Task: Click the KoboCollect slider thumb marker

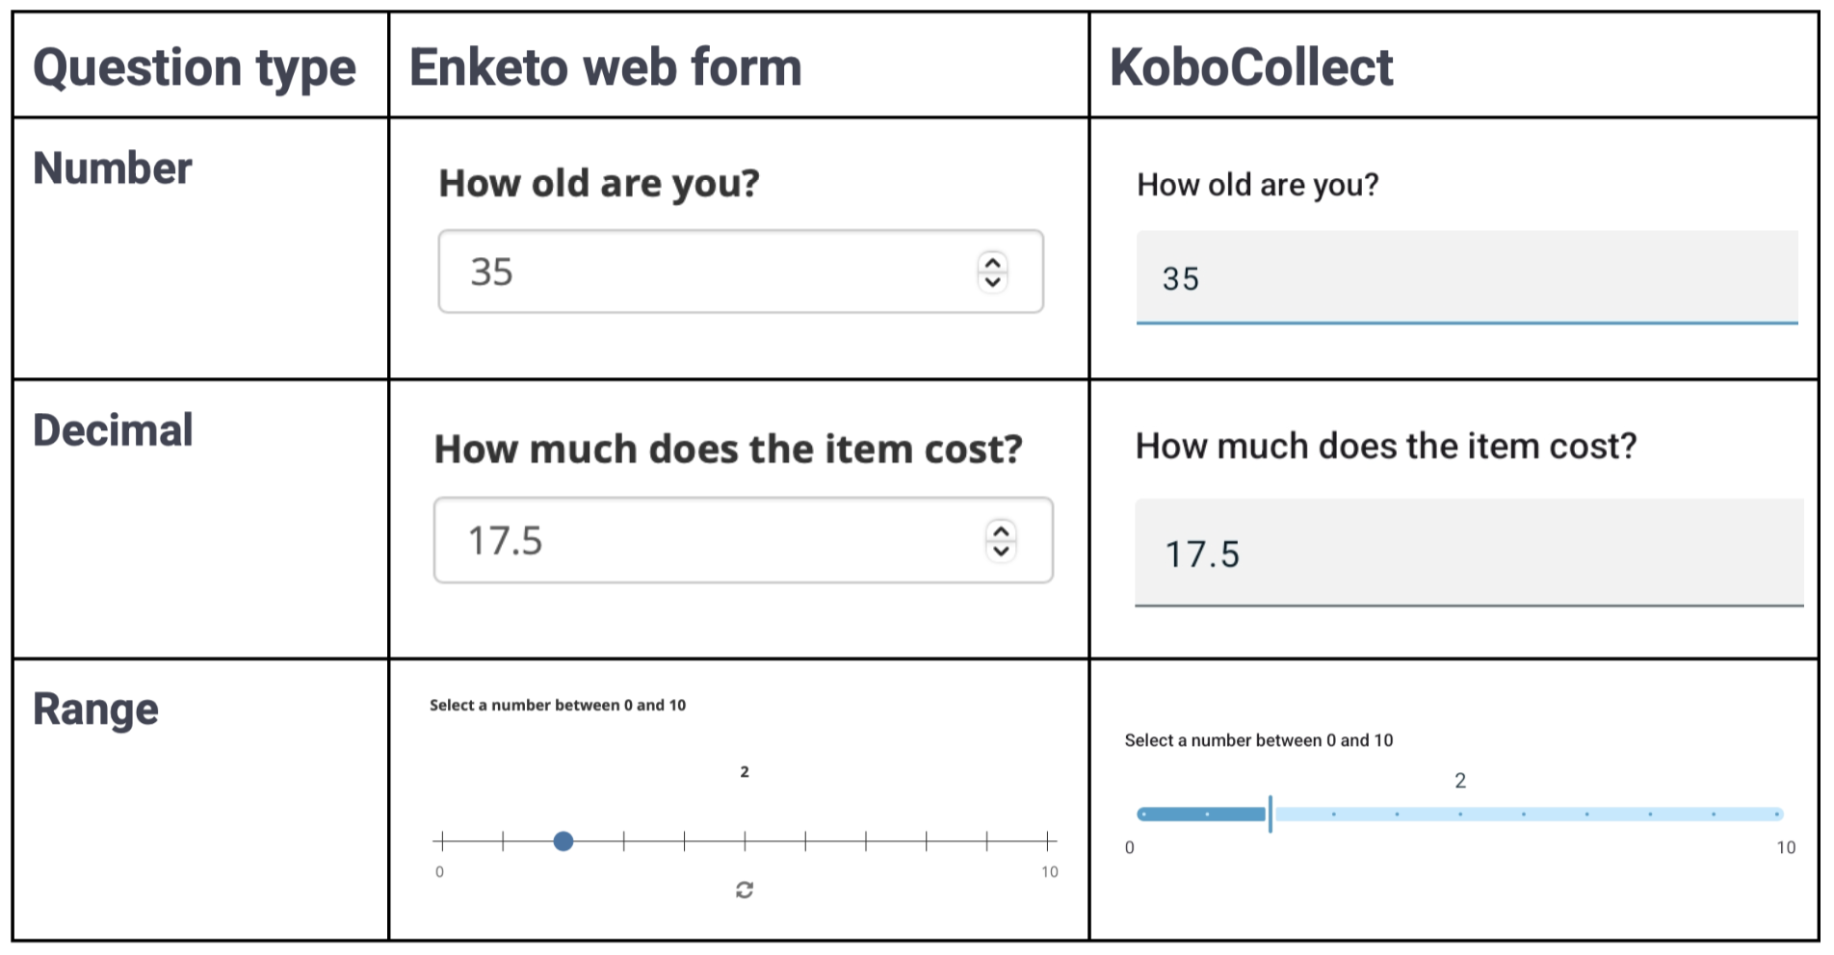Action: click(1271, 814)
